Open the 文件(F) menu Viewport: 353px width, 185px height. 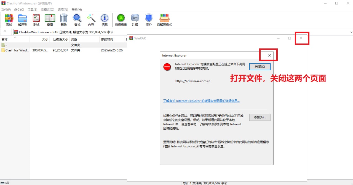(6, 10)
